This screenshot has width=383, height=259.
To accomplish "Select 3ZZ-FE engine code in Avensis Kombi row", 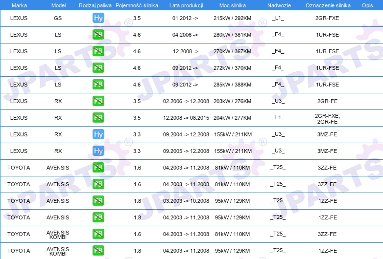I will click(x=327, y=234).
